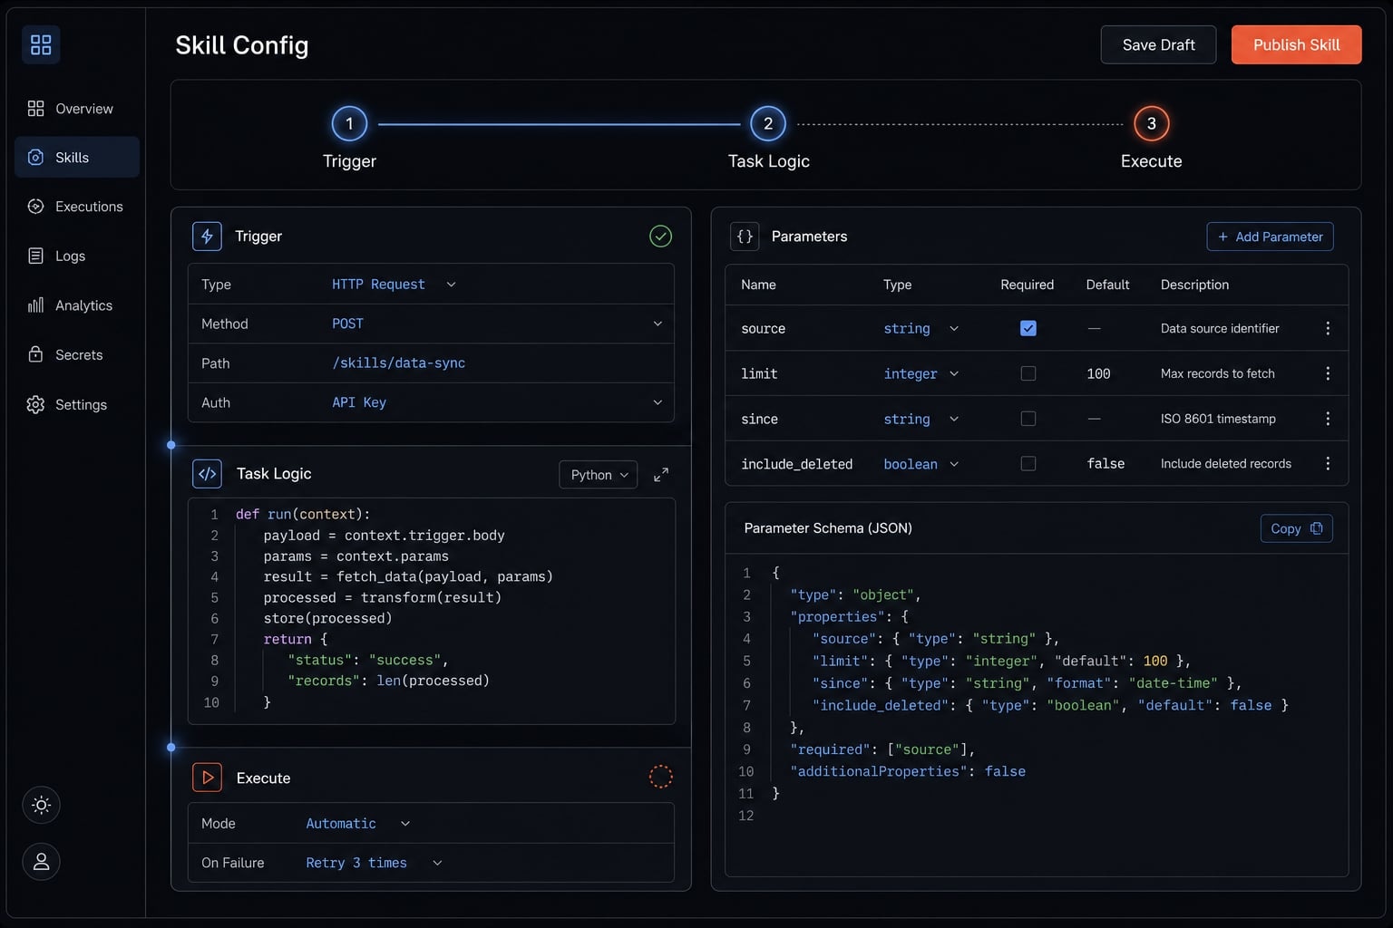Click the Execute play icon
The width and height of the screenshot is (1393, 928).
(x=207, y=778)
